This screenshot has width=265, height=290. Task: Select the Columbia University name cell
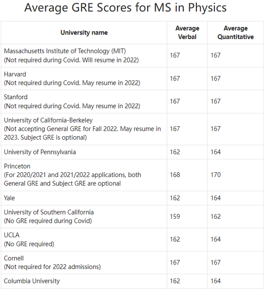coord(32,281)
